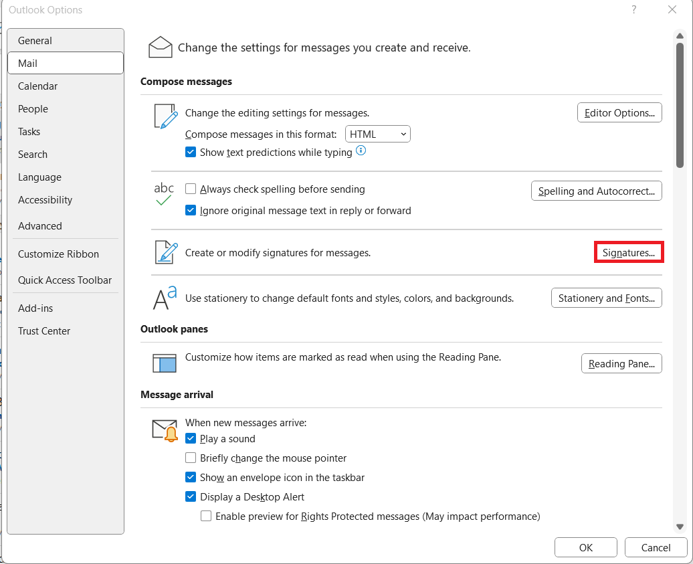
Task: Confirm changes with OK
Action: point(585,548)
